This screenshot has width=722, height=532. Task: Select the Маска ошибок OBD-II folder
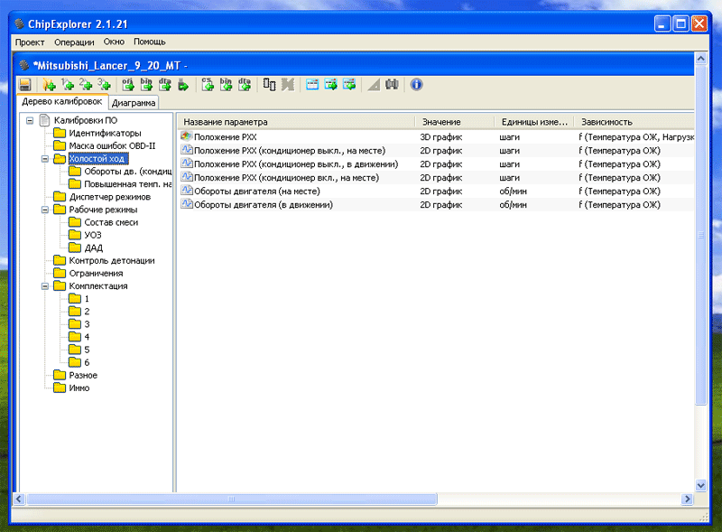pos(112,145)
